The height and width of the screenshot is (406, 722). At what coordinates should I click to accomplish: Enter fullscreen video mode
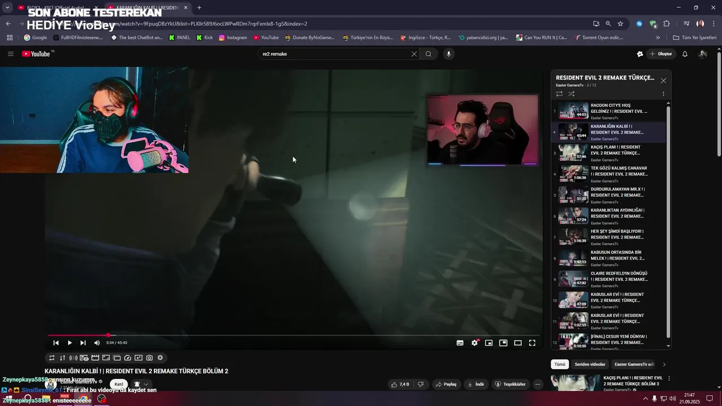click(x=532, y=343)
